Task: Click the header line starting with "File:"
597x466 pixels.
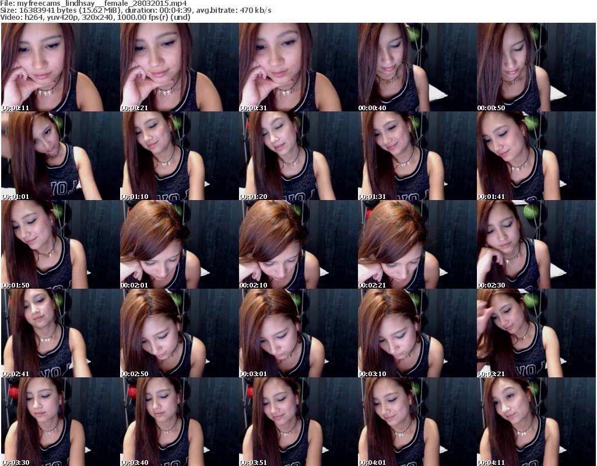Action: coord(93,3)
